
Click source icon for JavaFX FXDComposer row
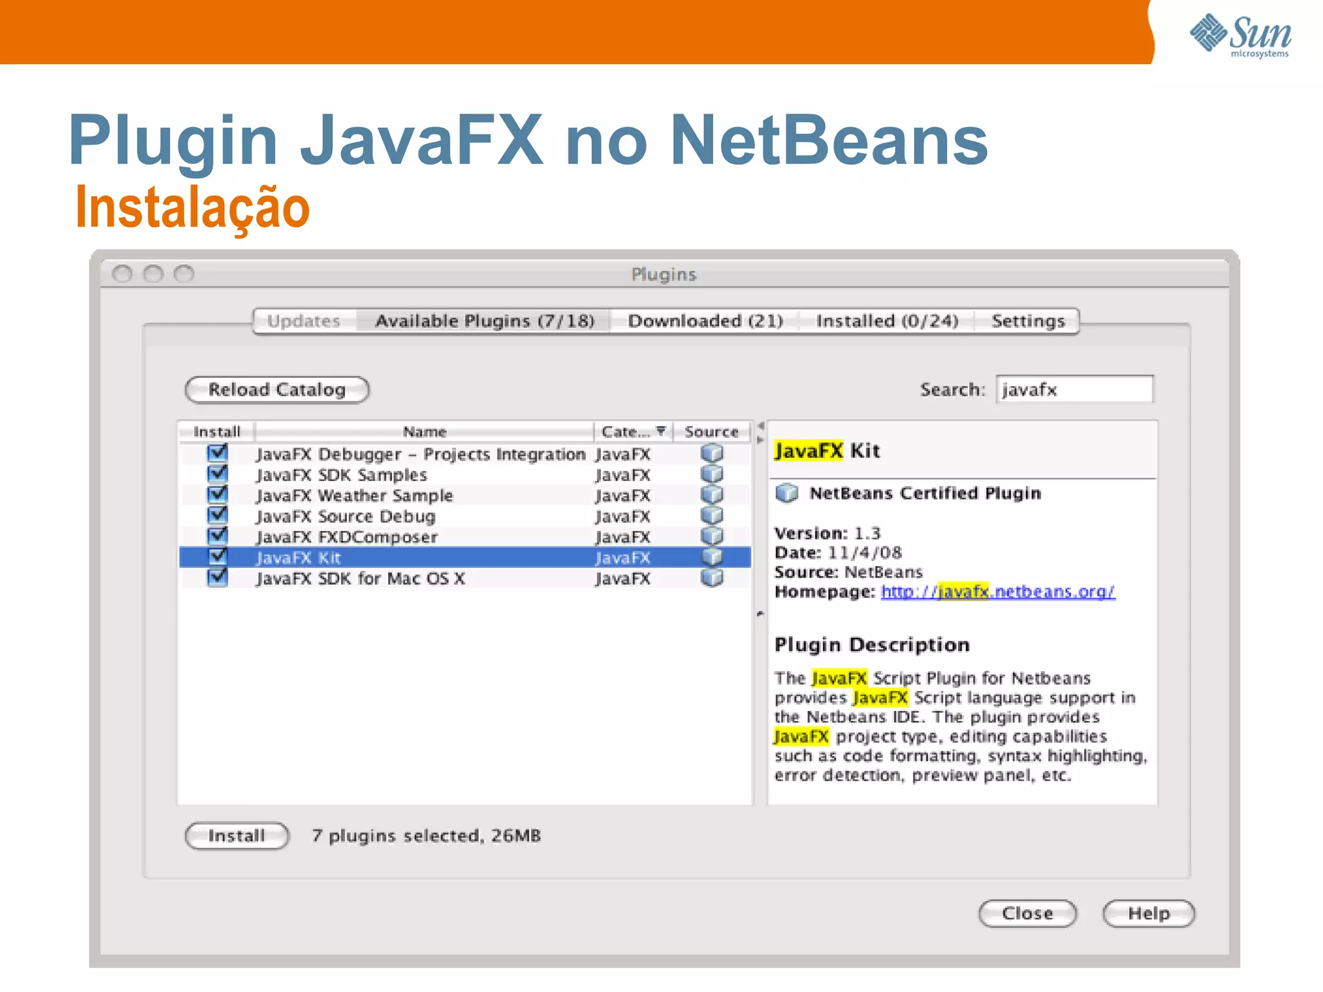(712, 536)
